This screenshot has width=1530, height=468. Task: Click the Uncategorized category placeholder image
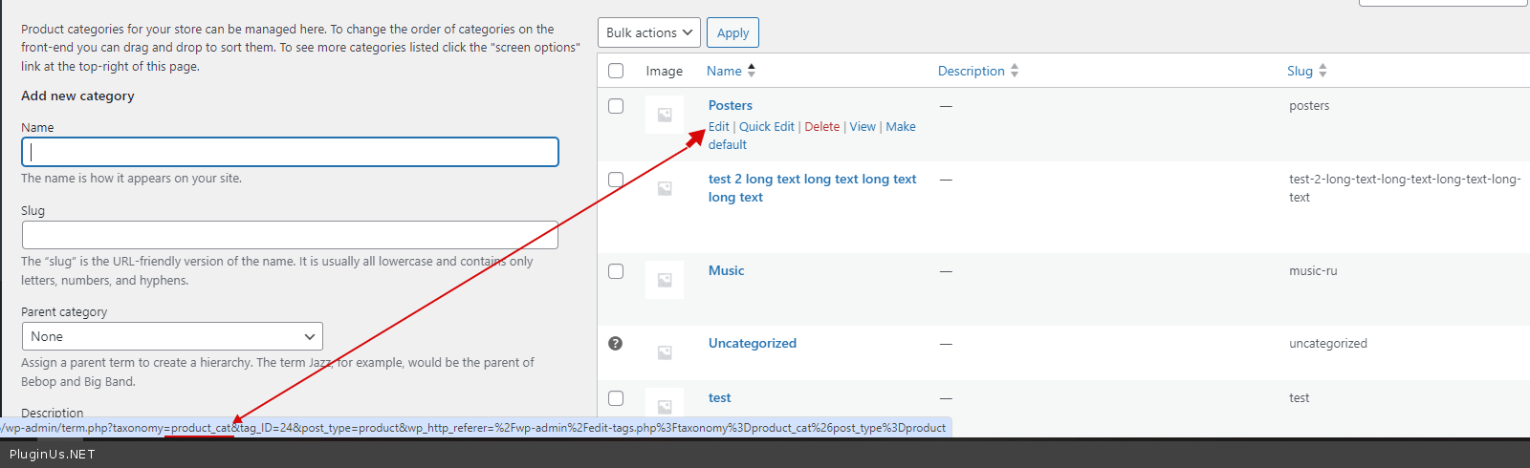664,352
